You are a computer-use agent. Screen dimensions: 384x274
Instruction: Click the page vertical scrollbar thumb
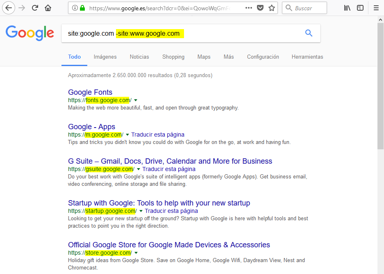coord(381,86)
